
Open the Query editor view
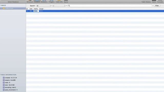point(66,1)
